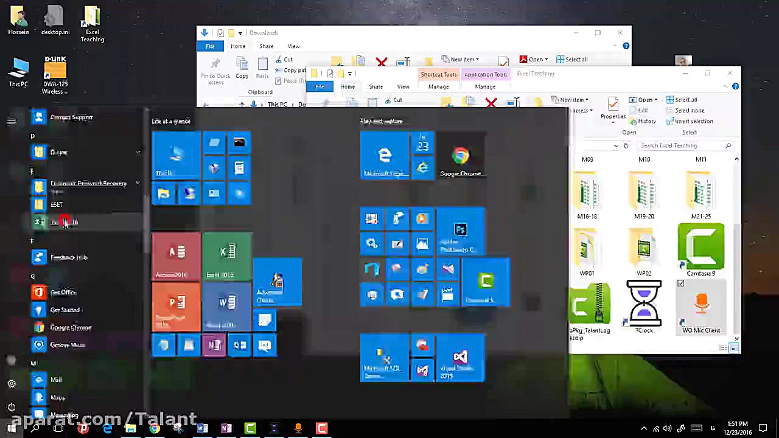This screenshot has height=438, width=779.
Task: Click Select all in Excel Teaching window
Action: coord(682,100)
